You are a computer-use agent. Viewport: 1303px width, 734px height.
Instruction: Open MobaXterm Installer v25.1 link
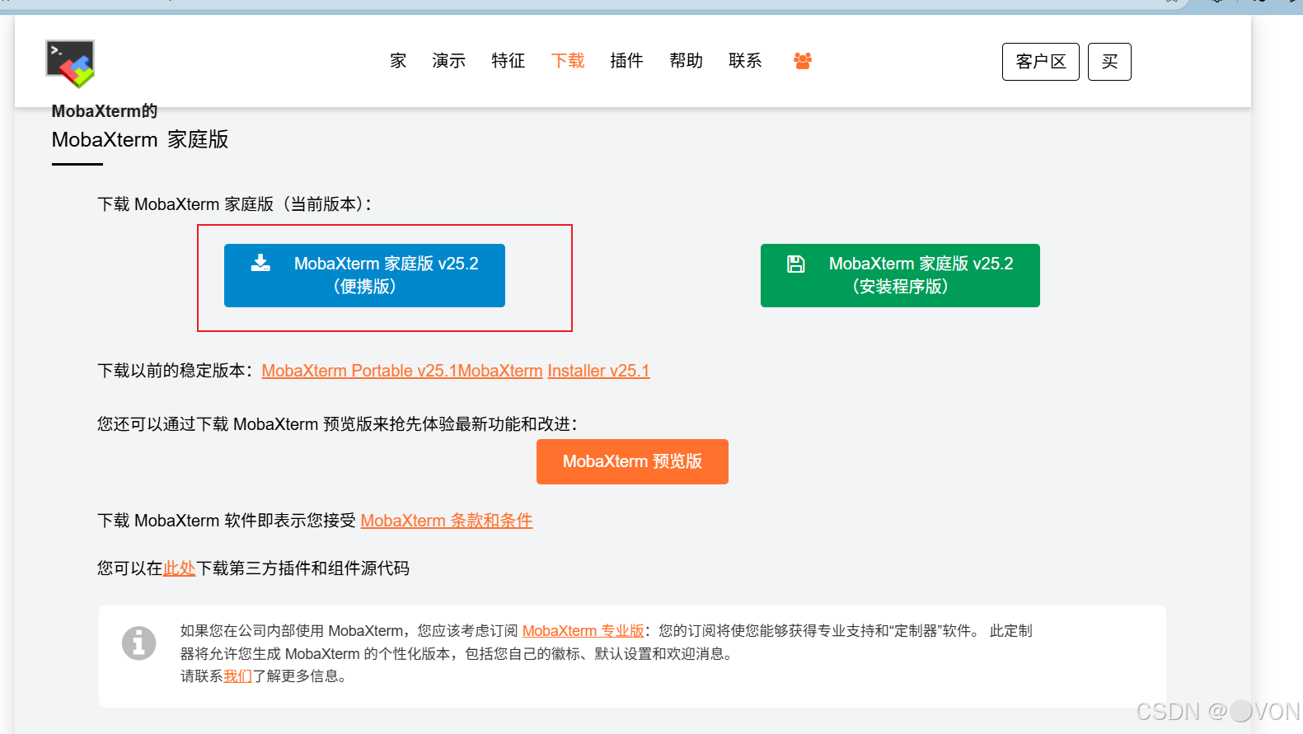click(x=598, y=371)
